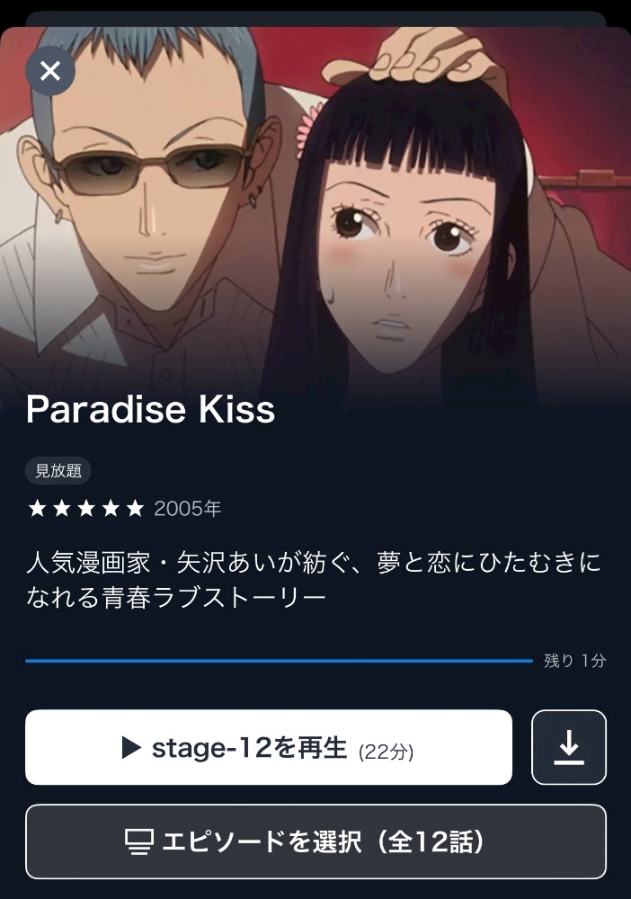Viewport: 631px width, 899px height.
Task: Tap the monitor icon beside エピソードを選択
Action: (139, 841)
